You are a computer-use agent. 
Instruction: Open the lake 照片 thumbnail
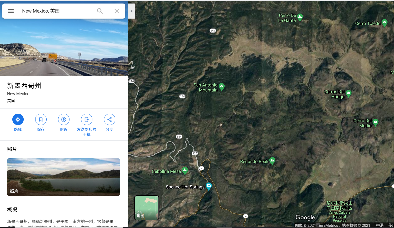coord(64,177)
